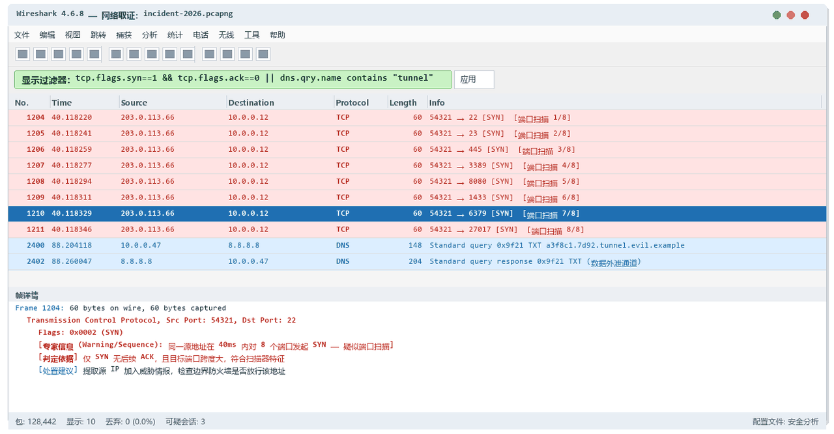The width and height of the screenshot is (834, 434).
Task: Sort packets by the No. column header
Action: pos(30,102)
